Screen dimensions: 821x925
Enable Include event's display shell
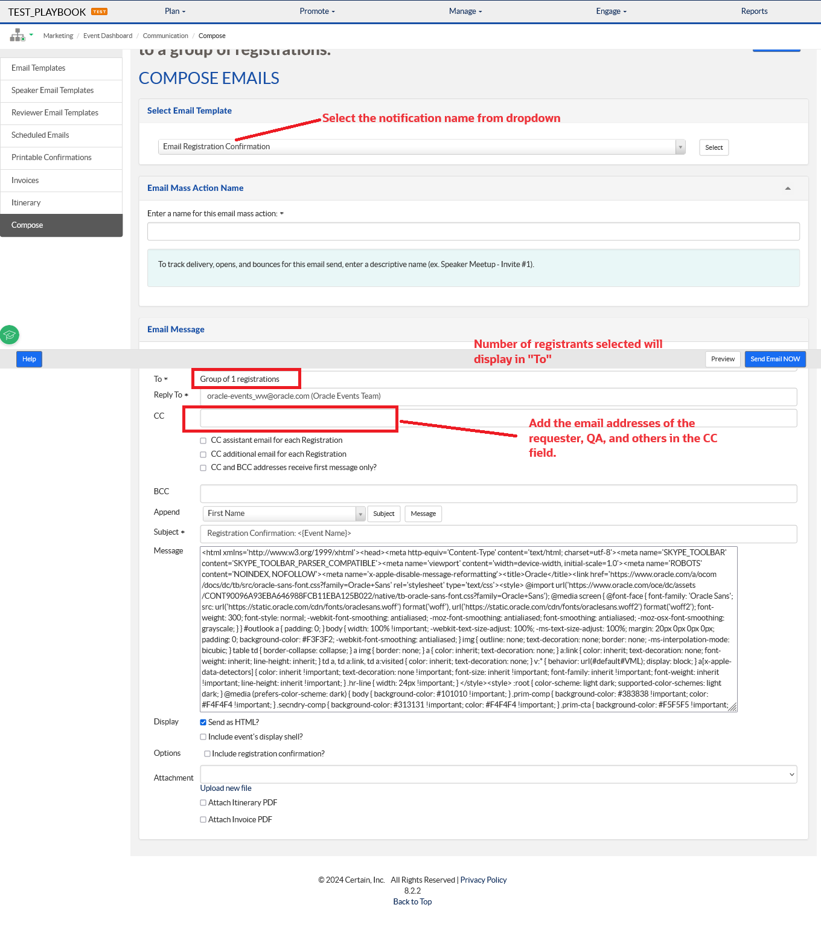[x=203, y=737]
